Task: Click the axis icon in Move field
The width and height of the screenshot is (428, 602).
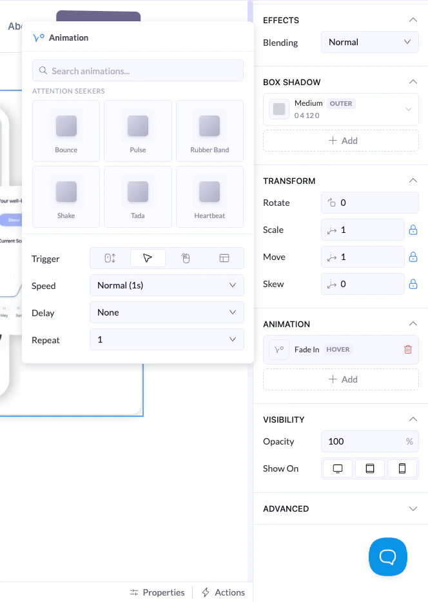Action: click(331, 257)
